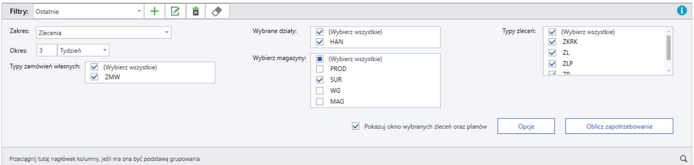Click the delete filter trash icon

(x=196, y=11)
